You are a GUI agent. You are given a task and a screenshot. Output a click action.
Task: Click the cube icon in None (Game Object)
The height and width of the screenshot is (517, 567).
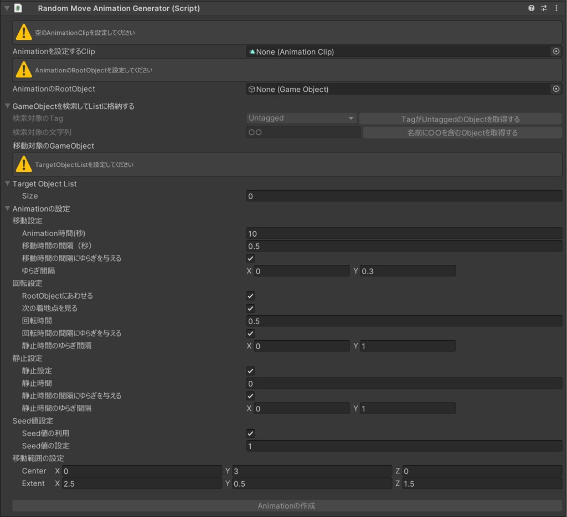tap(252, 88)
